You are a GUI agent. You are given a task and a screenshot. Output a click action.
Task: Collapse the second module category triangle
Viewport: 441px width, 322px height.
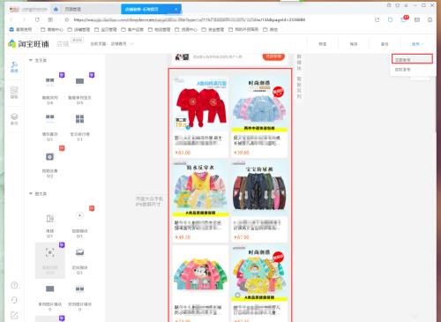point(31,193)
